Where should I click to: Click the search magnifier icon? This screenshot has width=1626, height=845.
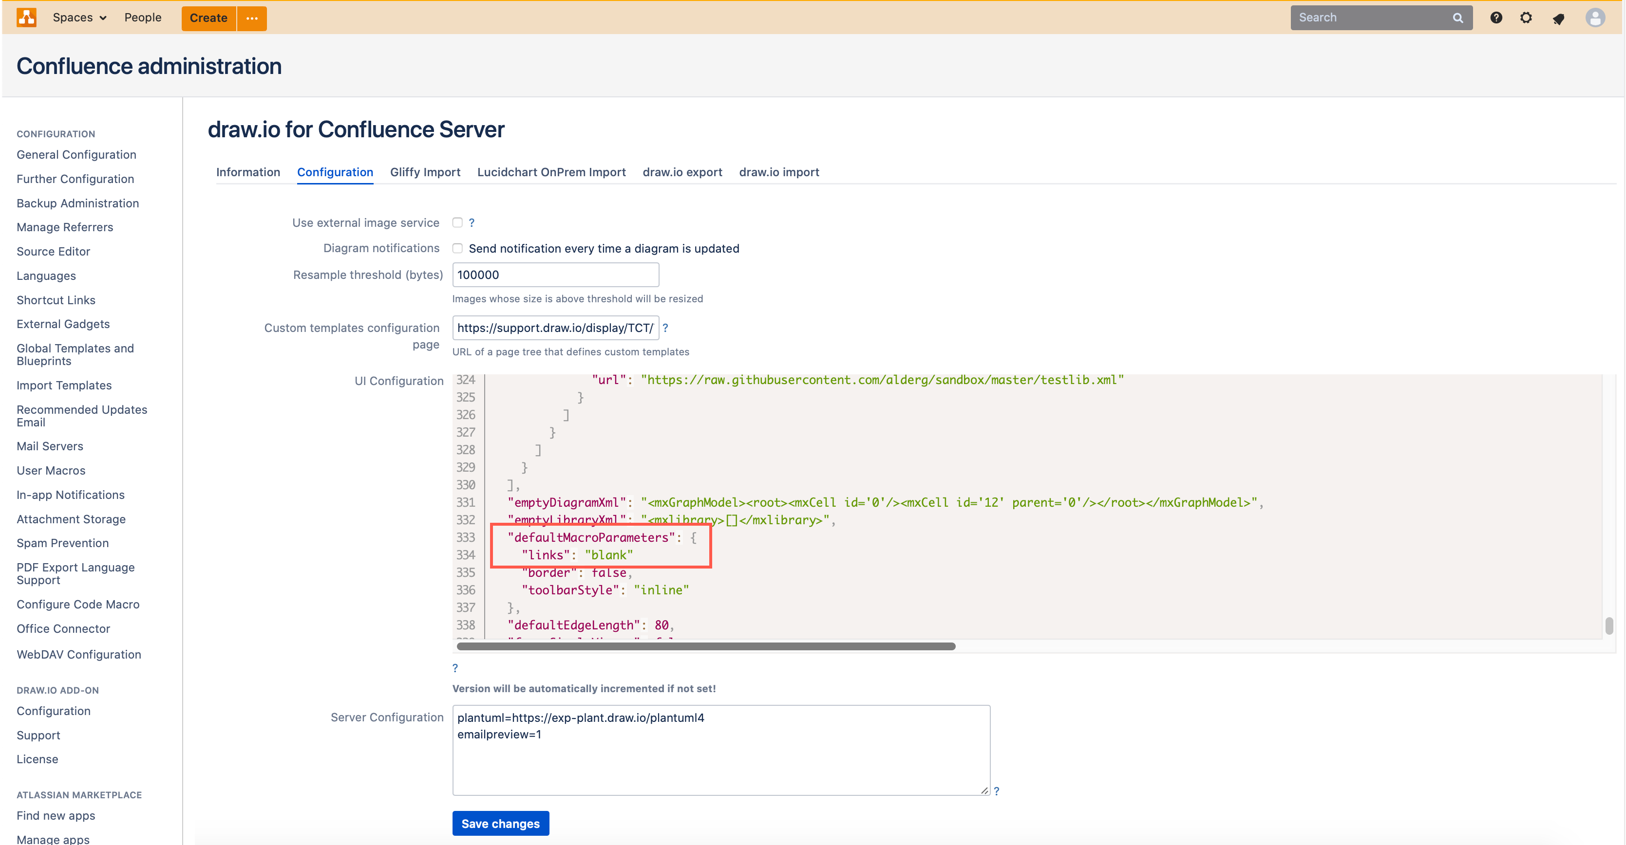[1457, 17]
